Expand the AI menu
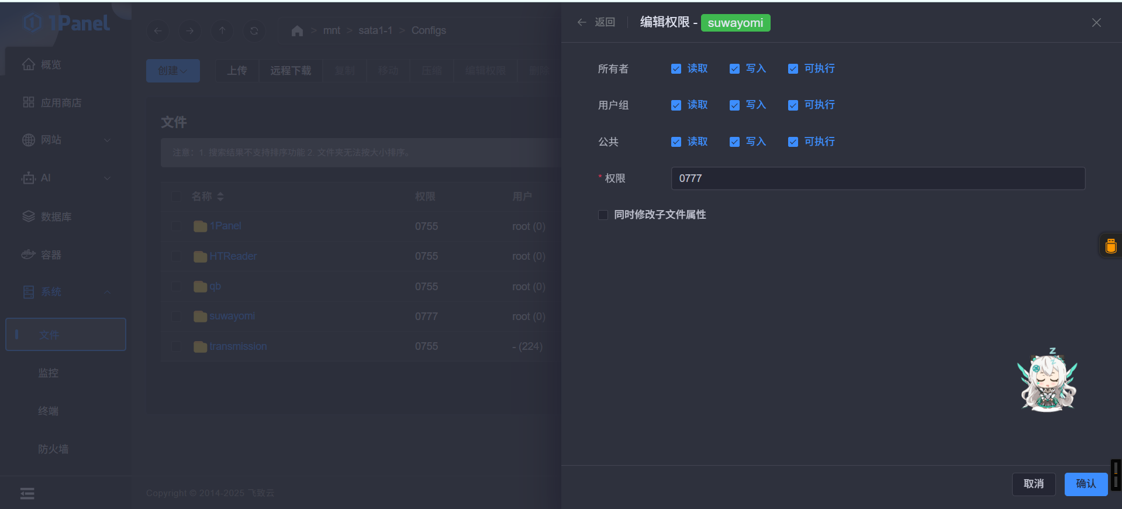1122x509 pixels. pyautogui.click(x=65, y=178)
